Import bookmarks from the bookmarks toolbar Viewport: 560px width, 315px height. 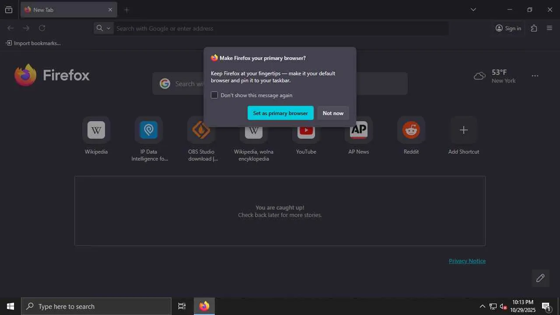[x=33, y=43]
